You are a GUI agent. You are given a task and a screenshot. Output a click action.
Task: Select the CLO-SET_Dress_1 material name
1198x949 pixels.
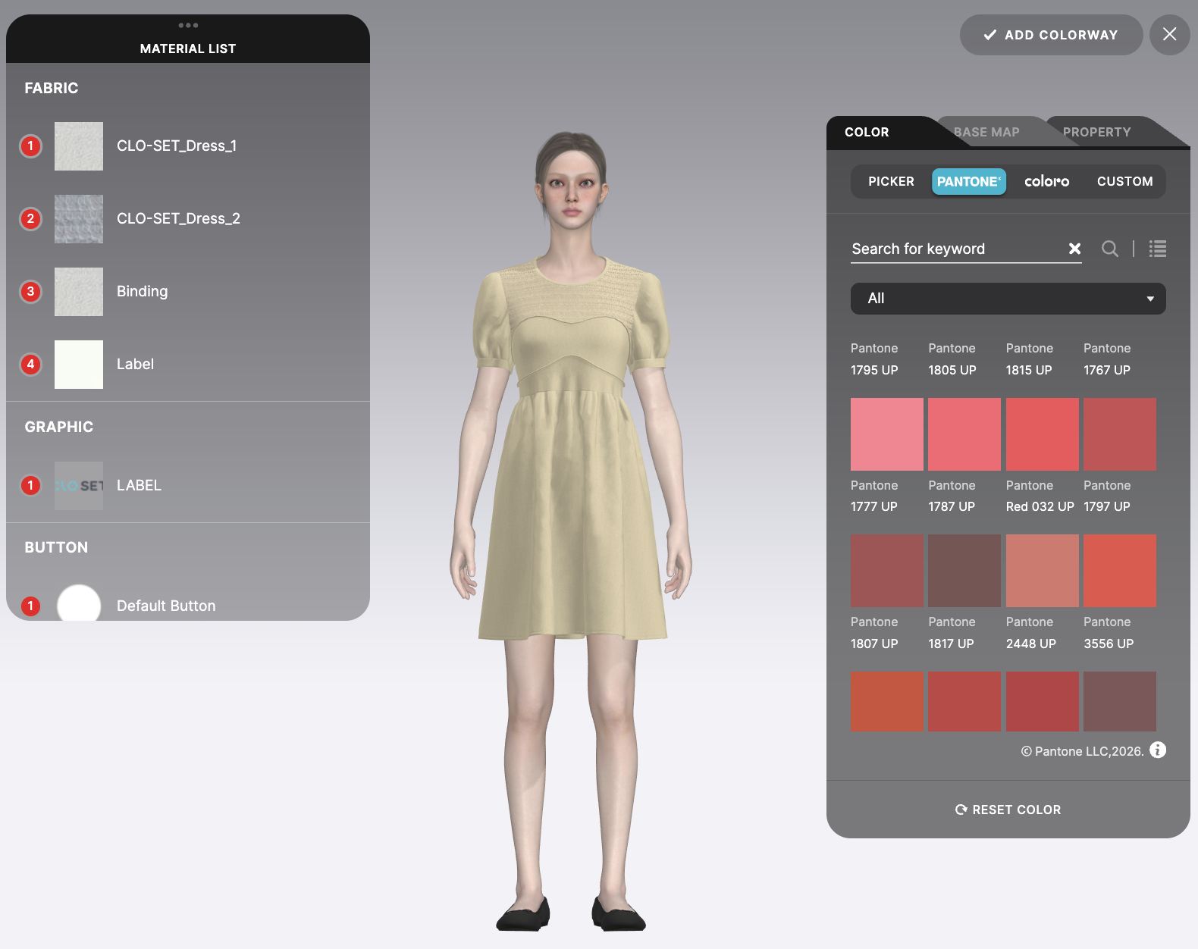(x=177, y=146)
